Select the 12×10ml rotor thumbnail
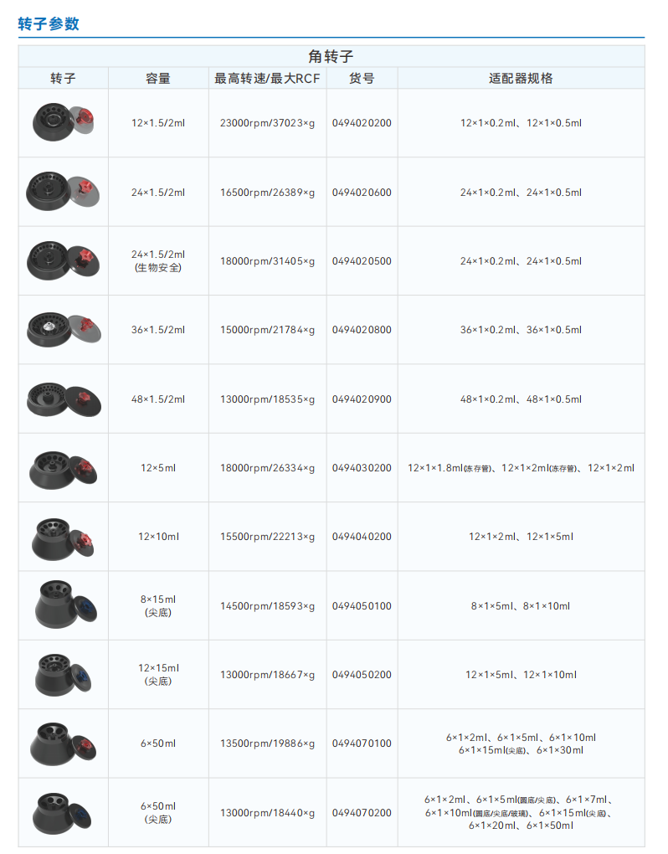 tap(63, 538)
